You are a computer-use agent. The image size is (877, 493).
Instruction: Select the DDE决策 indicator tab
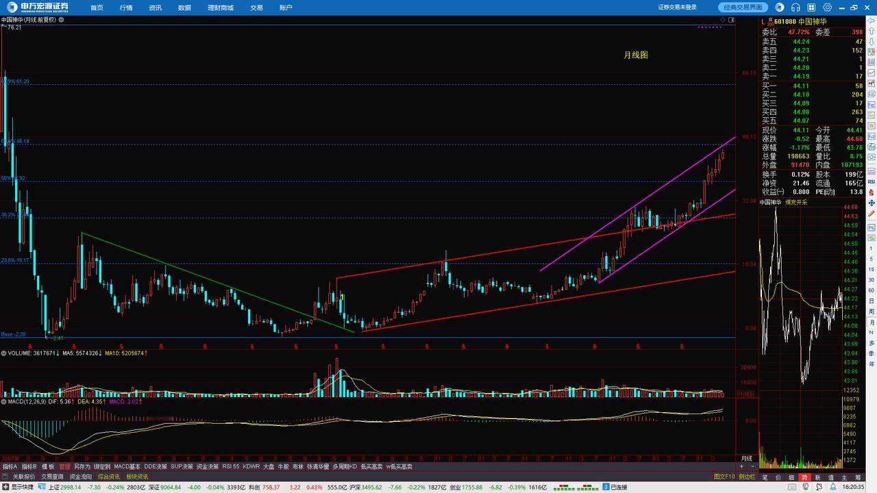pos(156,466)
